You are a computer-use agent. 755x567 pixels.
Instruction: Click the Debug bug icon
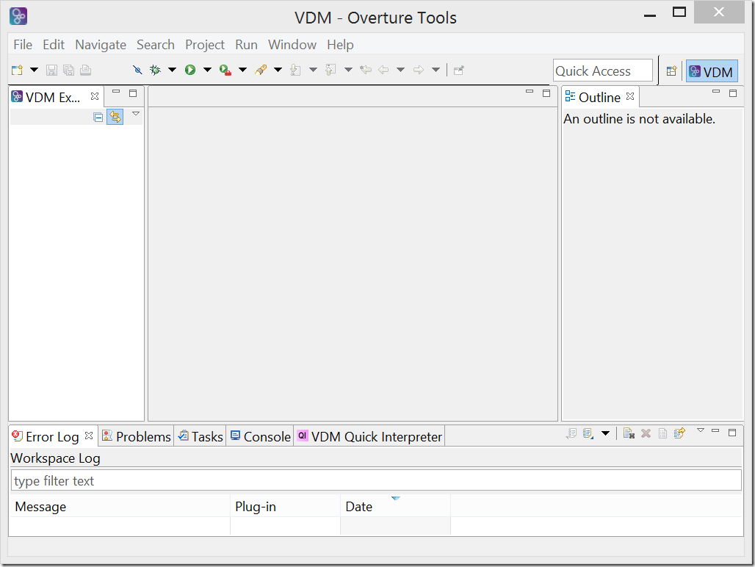155,71
